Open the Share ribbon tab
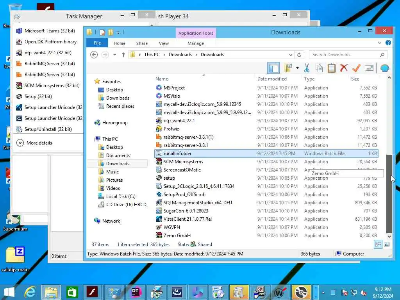The image size is (400, 300). [142, 43]
